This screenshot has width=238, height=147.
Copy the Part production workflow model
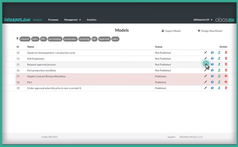[212, 70]
